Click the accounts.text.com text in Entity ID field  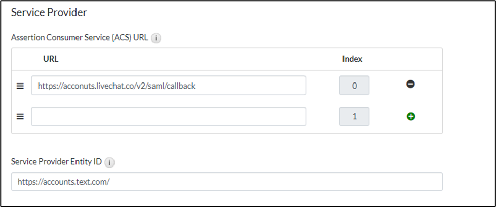tap(64, 182)
